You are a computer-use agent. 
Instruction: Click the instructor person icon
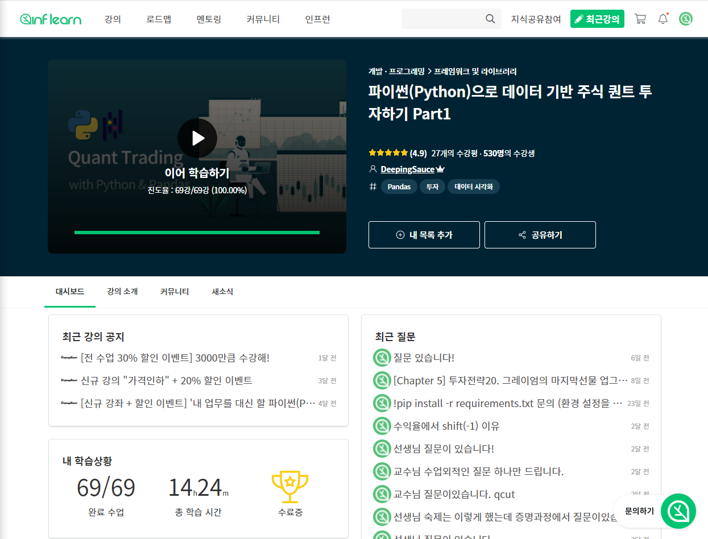[x=373, y=169]
